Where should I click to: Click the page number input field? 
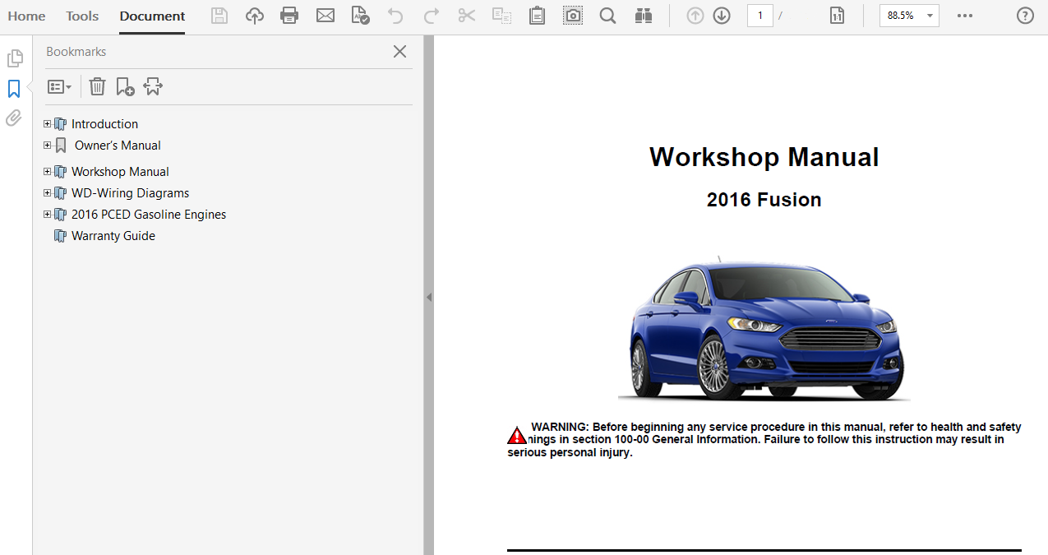point(759,16)
